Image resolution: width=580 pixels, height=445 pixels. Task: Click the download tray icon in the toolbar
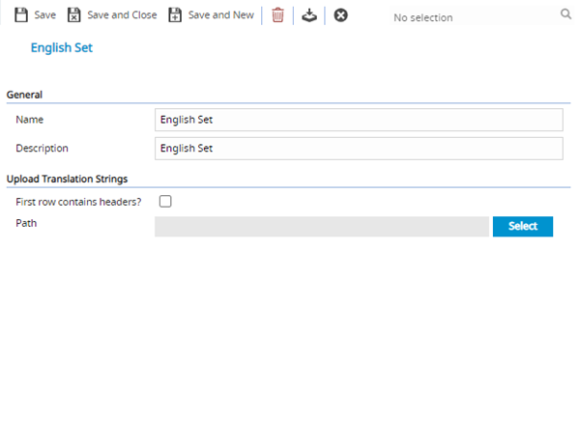pyautogui.click(x=308, y=15)
